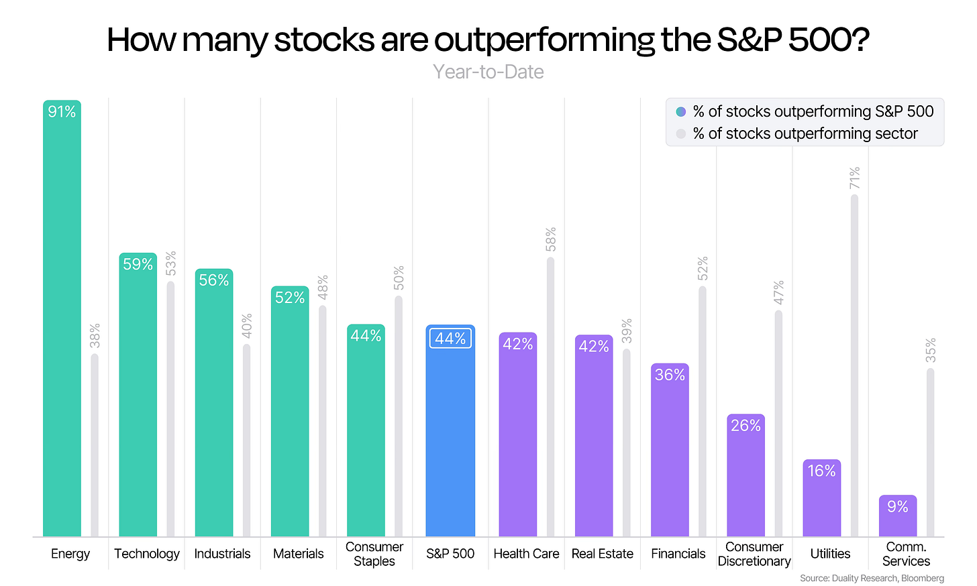The width and height of the screenshot is (977, 586).
Task: Click the Comm. Services 9% purple bar
Action: [897, 516]
